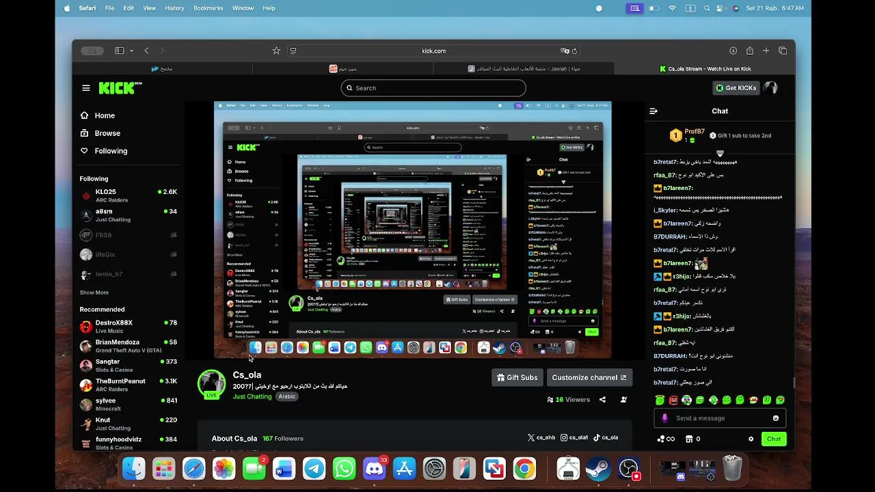
Task: Open the Safari sidebar dropdown chevron
Action: (x=131, y=51)
